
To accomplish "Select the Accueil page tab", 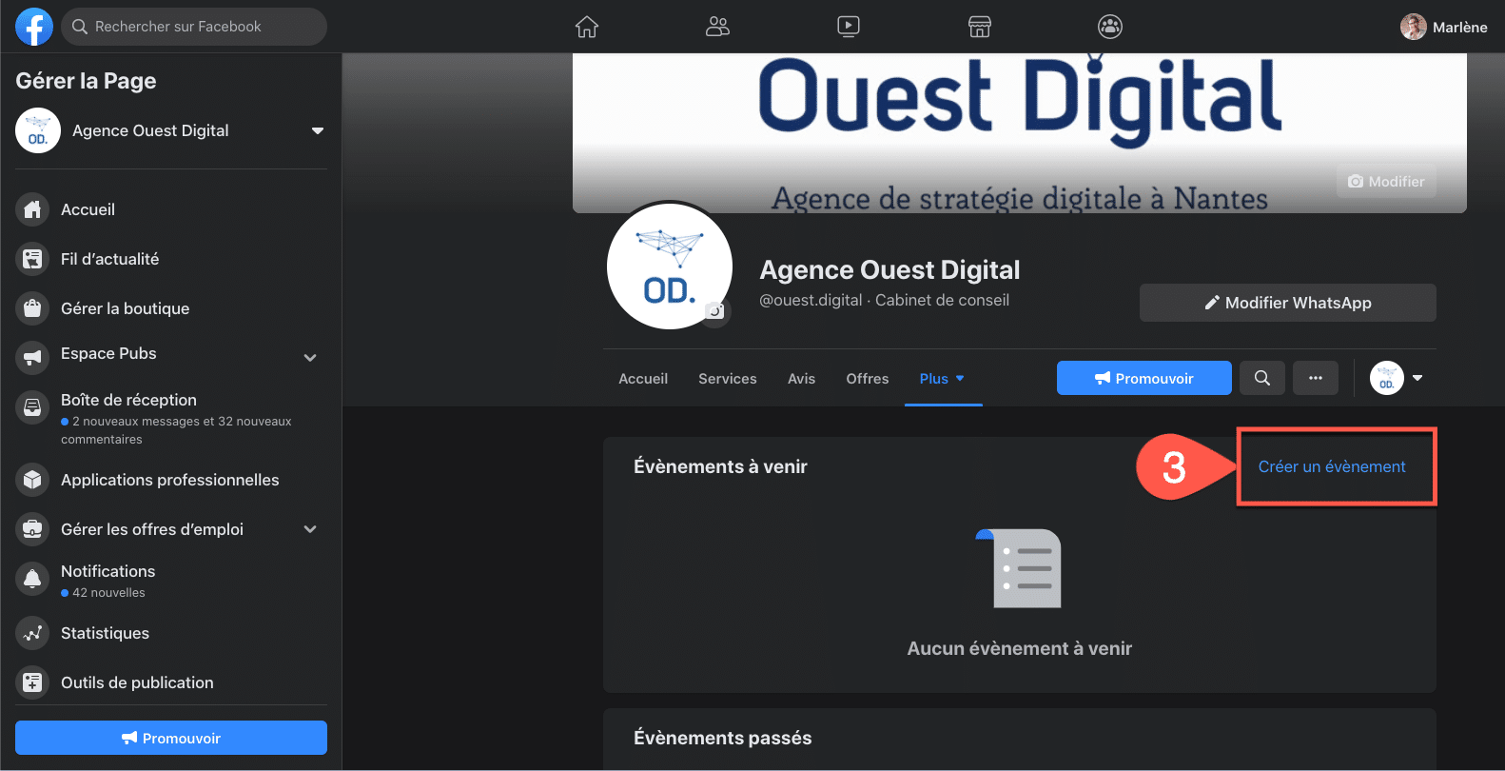I will pyautogui.click(x=643, y=379).
